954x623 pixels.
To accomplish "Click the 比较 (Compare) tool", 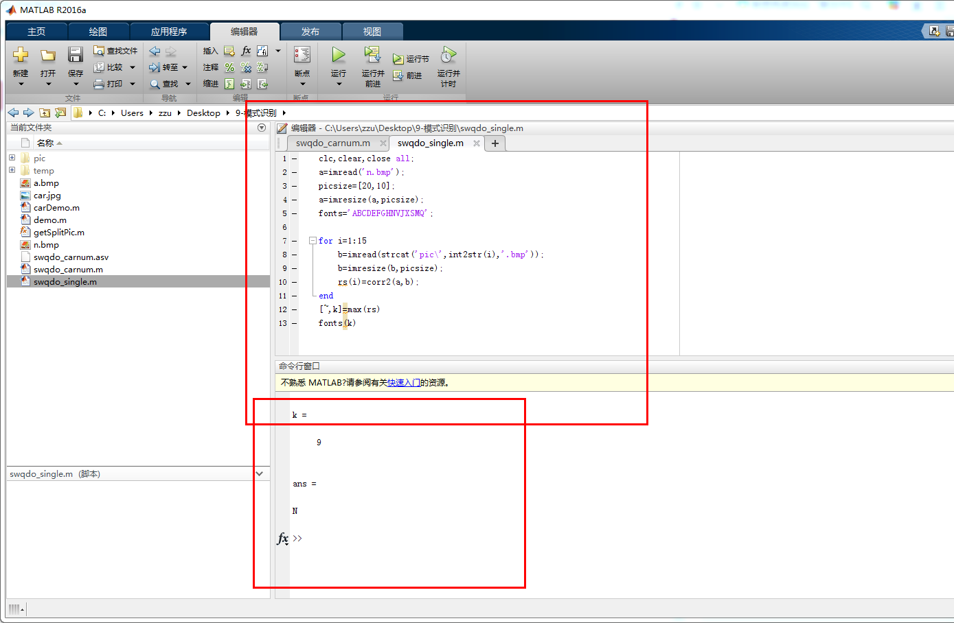I will point(109,67).
